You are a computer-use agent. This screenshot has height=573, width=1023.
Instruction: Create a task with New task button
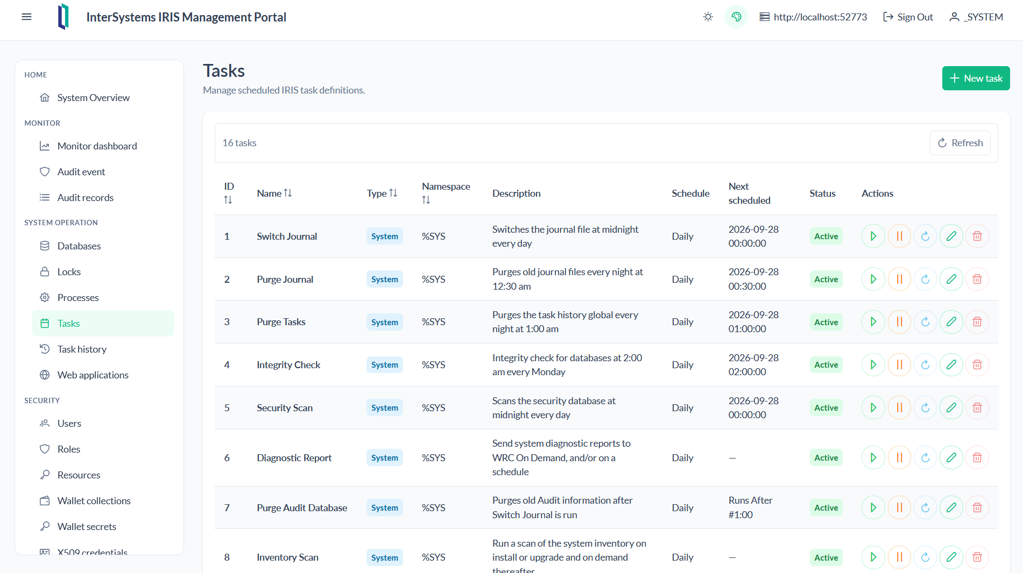976,78
